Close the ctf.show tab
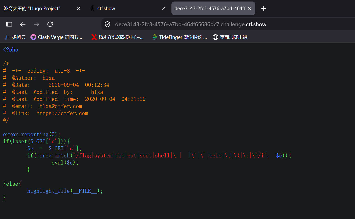355x219 pixels. click(x=164, y=8)
